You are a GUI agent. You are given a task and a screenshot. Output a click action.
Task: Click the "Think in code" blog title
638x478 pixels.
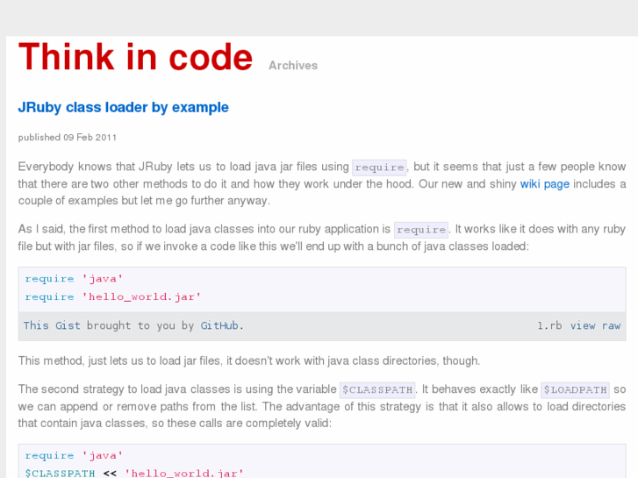(x=135, y=58)
